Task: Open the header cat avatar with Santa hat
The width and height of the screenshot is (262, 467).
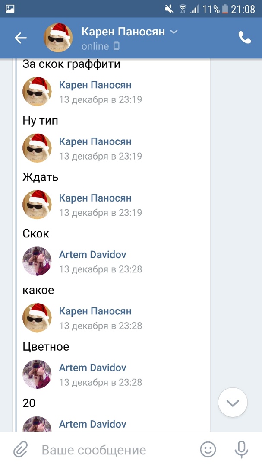Action: (x=58, y=38)
